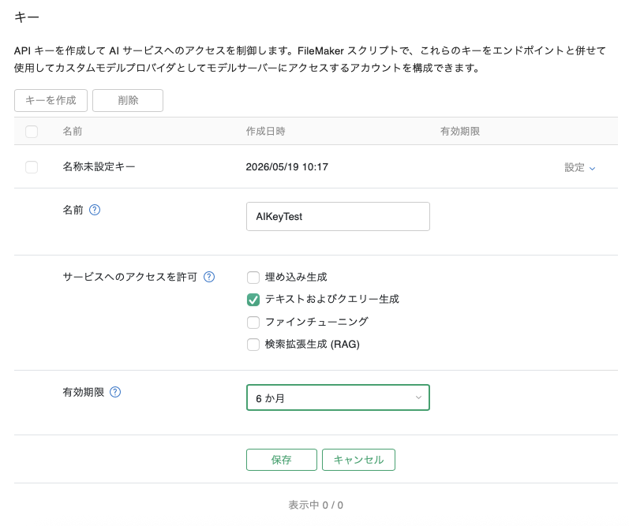Open the 6 か月 expiration dropdown
This screenshot has width=629, height=526.
point(338,397)
